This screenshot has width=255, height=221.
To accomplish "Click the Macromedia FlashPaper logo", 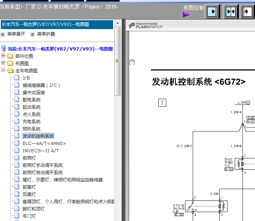I will click(145, 25).
